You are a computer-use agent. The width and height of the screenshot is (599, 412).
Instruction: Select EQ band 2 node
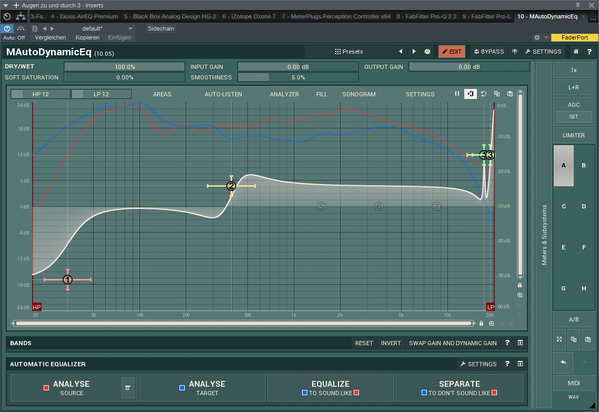point(231,186)
